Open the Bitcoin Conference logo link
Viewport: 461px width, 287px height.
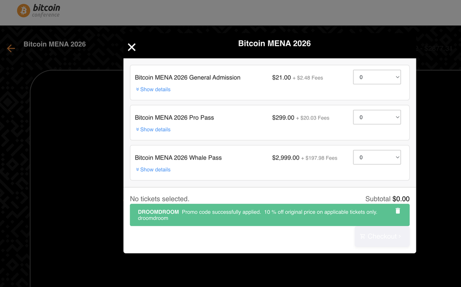click(x=38, y=11)
